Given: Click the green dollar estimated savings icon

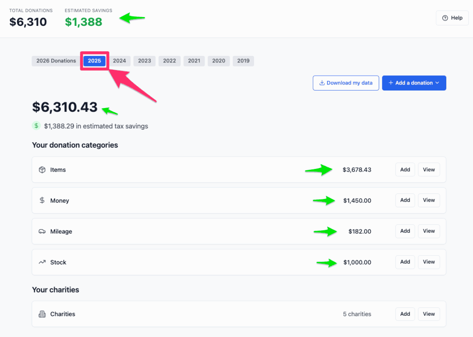Looking at the screenshot, I should 36,126.
